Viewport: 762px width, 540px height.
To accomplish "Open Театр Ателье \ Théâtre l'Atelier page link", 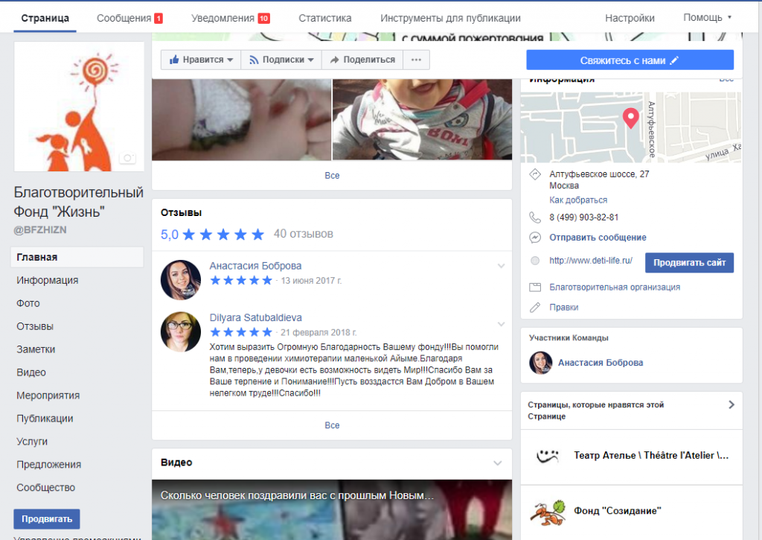I will pyautogui.click(x=651, y=456).
